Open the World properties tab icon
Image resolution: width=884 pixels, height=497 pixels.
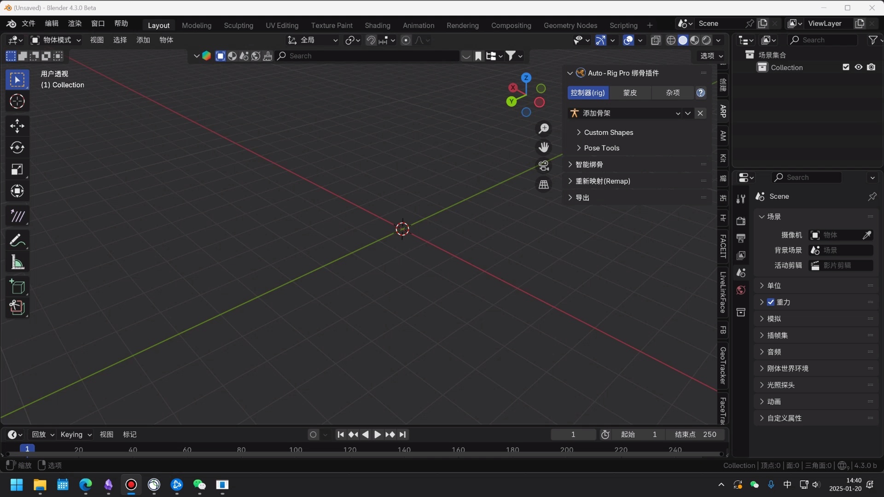741,290
